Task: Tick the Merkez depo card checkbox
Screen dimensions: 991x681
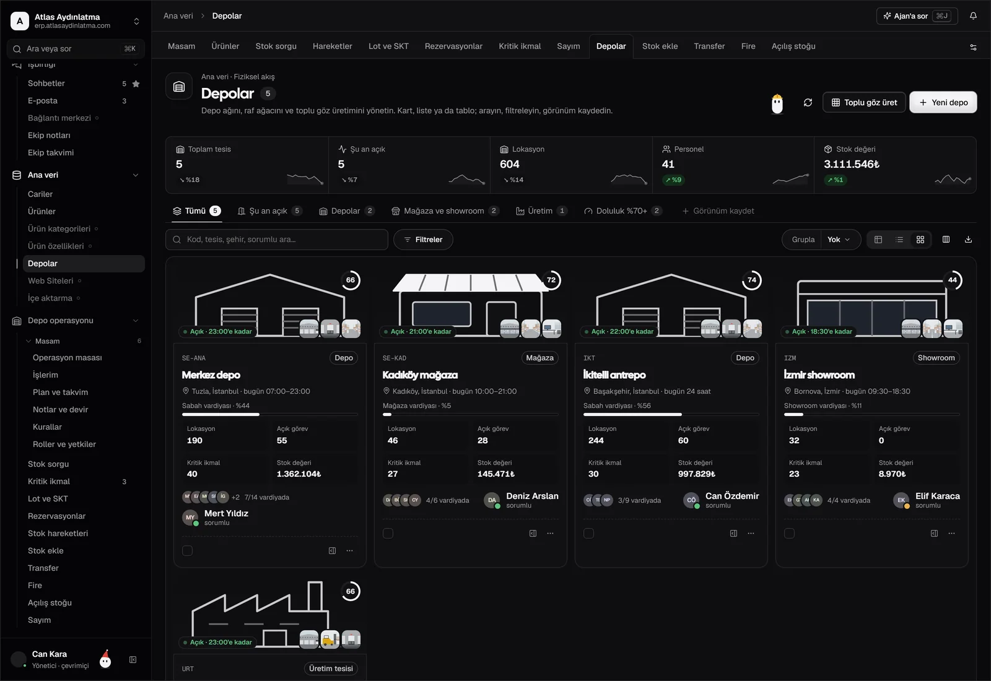Action: [x=187, y=550]
